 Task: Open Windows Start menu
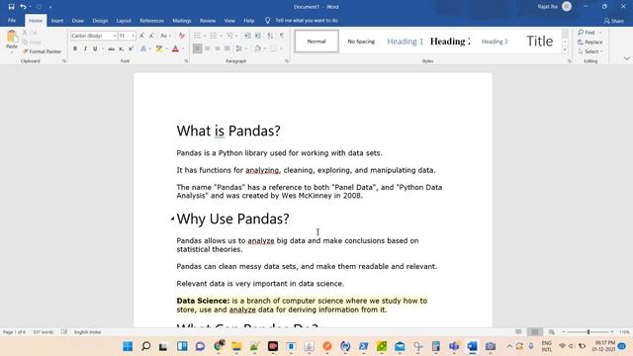pyautogui.click(x=128, y=346)
